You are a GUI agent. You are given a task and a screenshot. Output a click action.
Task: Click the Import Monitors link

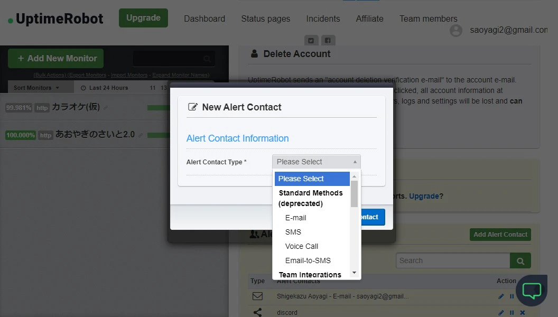[129, 75]
